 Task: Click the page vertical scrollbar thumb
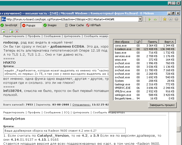pos(178,129)
